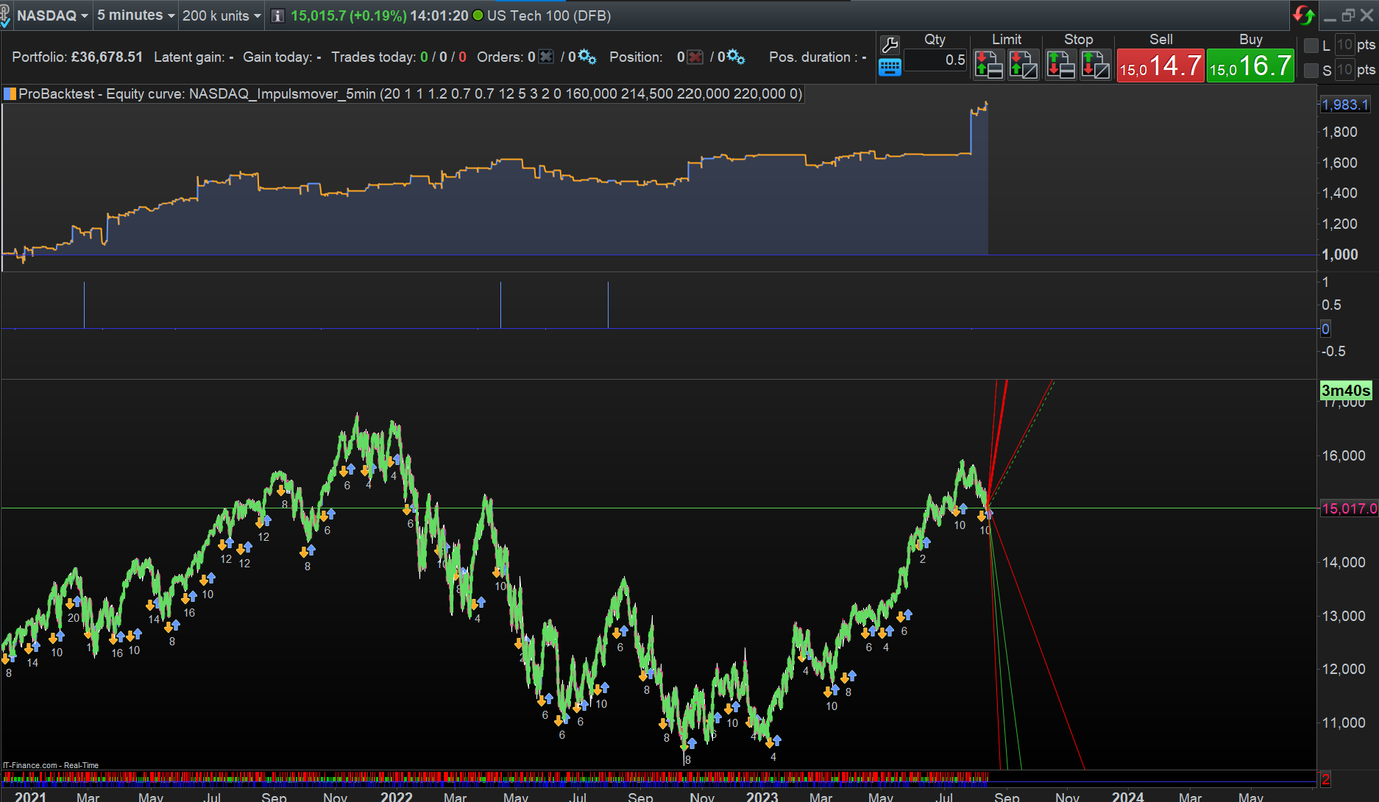Click the ProBacktest orange-blue color square
The height and width of the screenshot is (802, 1379).
pos(10,93)
